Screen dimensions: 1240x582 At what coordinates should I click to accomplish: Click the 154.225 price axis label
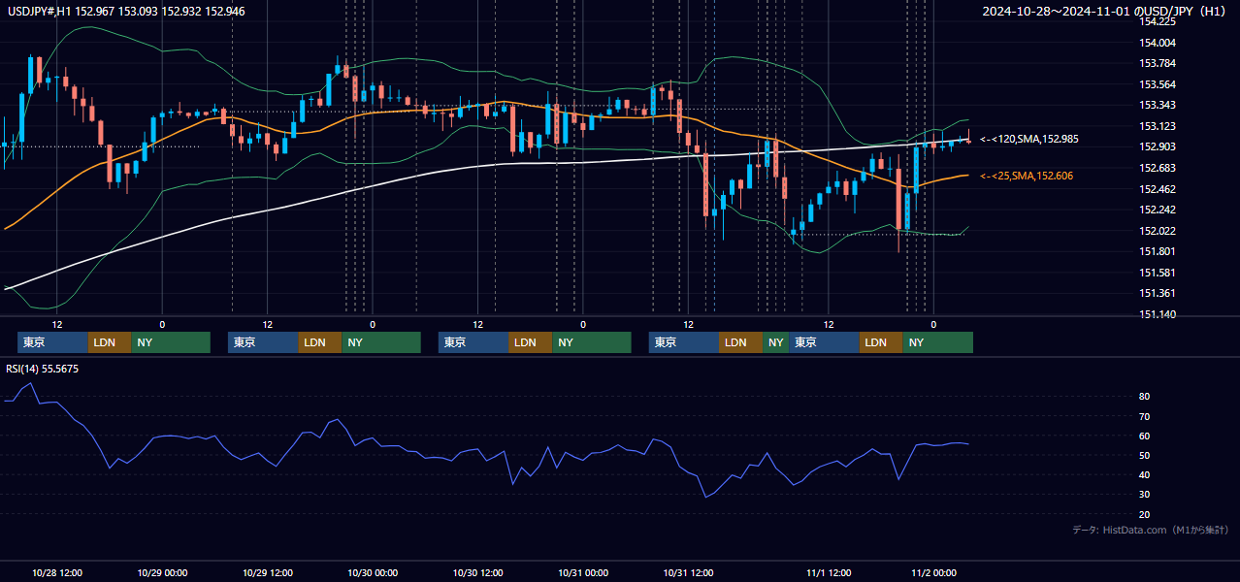(x=1158, y=21)
